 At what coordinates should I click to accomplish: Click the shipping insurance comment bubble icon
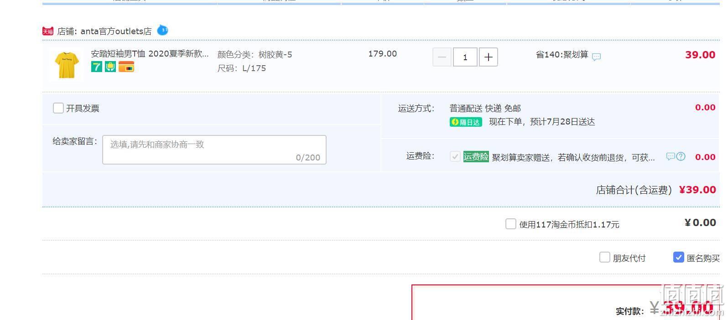671,157
